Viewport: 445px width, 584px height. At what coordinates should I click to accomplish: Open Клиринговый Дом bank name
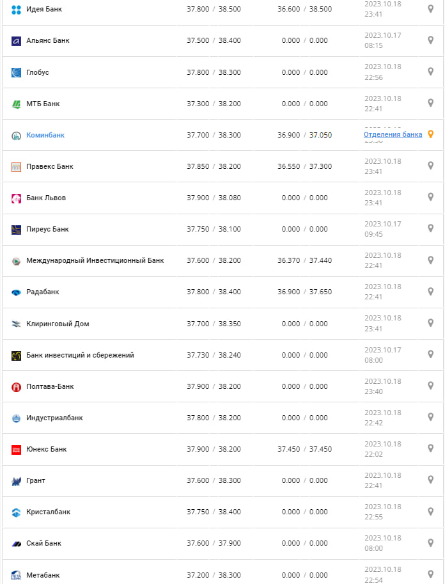58,324
